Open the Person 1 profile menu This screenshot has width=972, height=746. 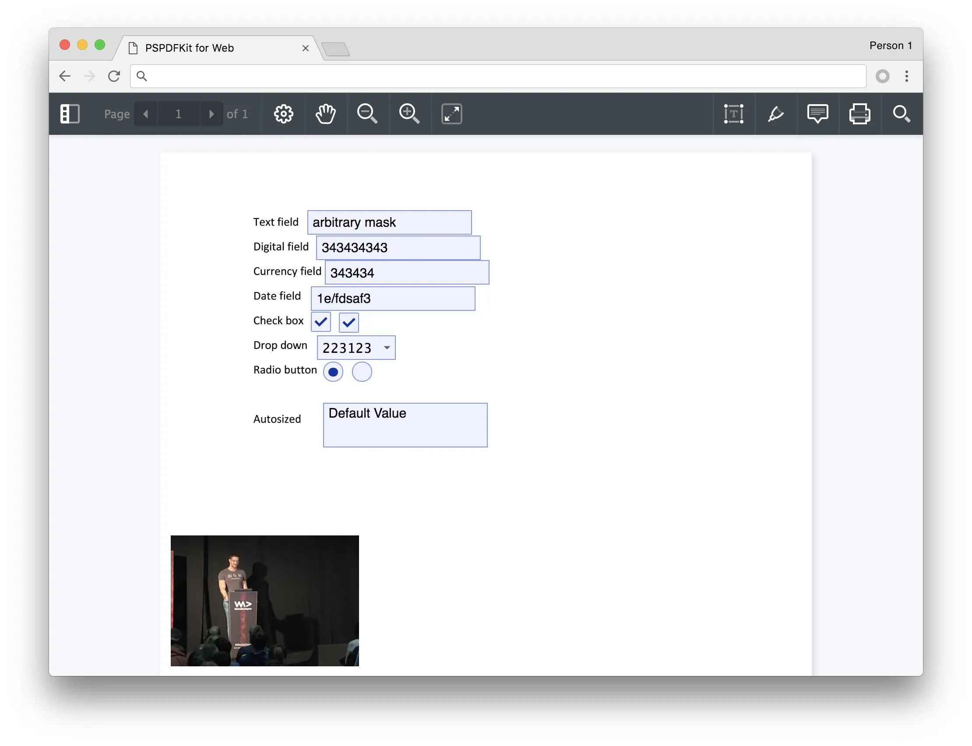[x=890, y=45]
